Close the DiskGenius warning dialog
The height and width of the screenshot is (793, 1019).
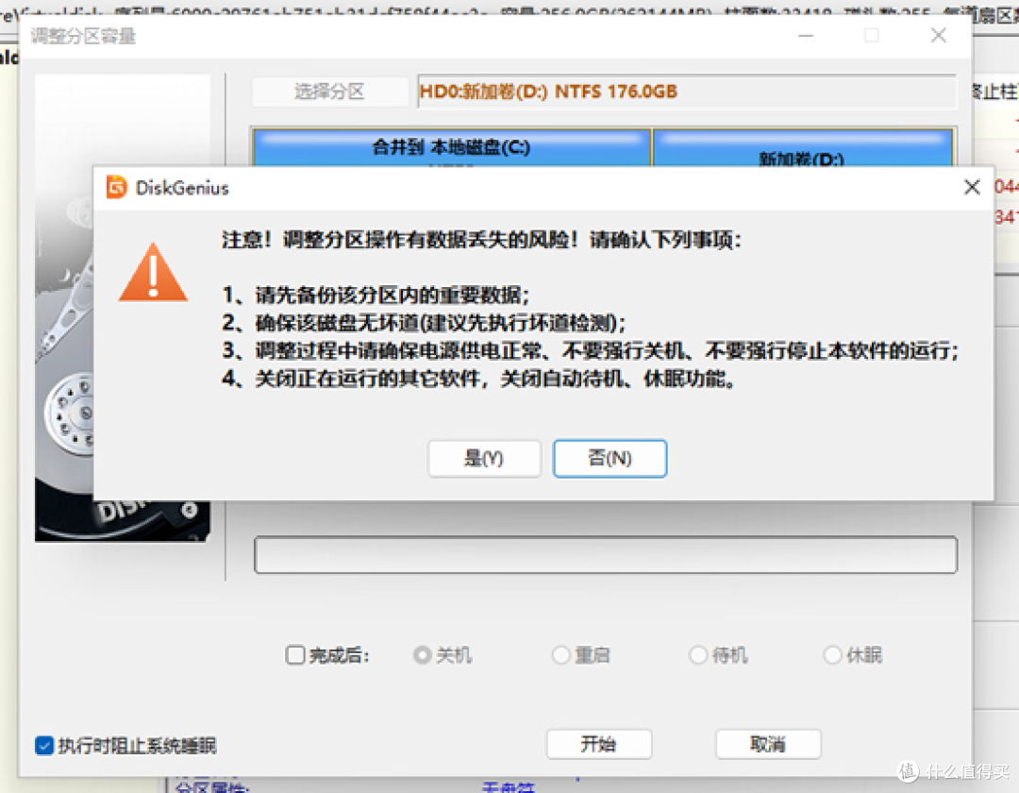tap(972, 188)
